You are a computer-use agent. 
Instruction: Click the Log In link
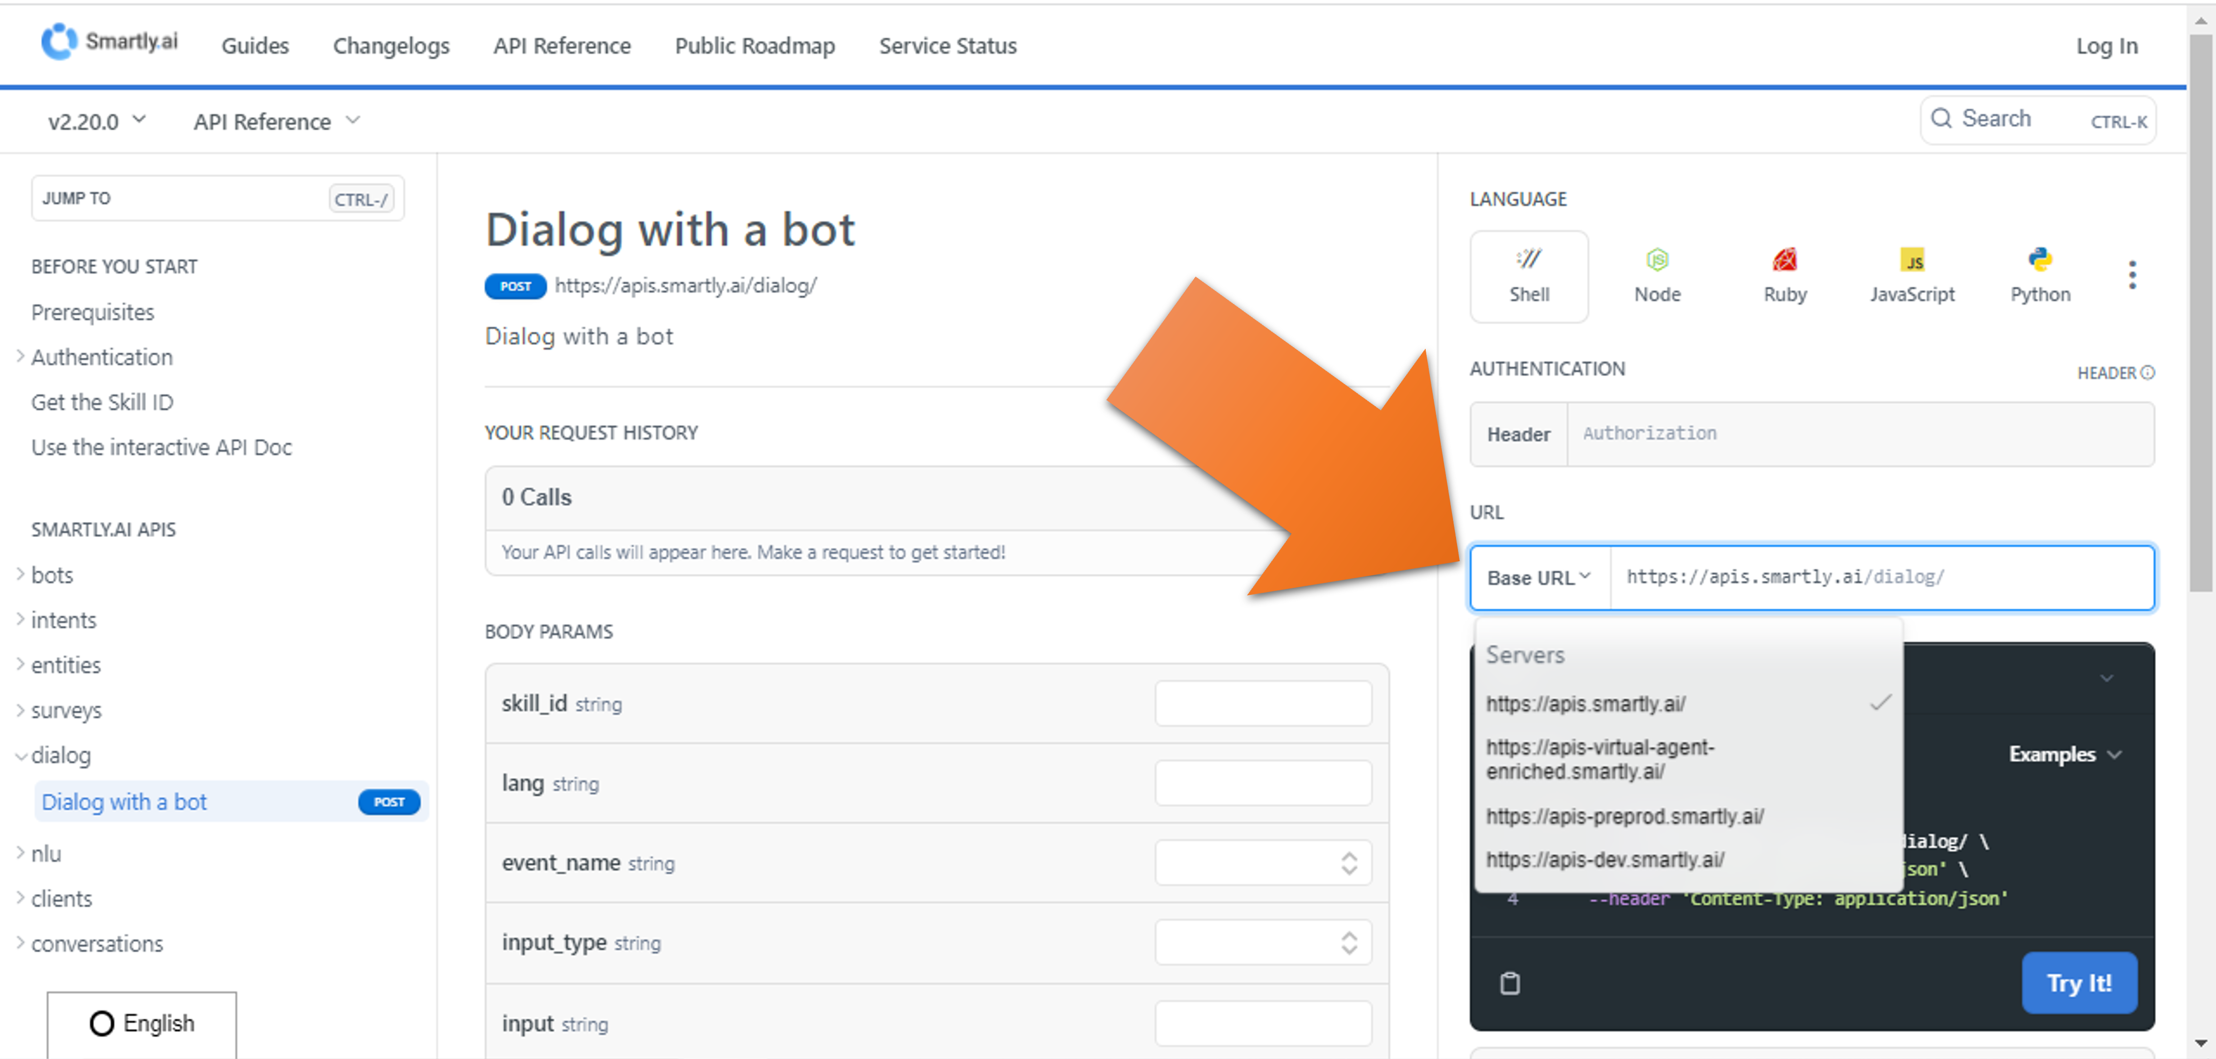click(2105, 46)
